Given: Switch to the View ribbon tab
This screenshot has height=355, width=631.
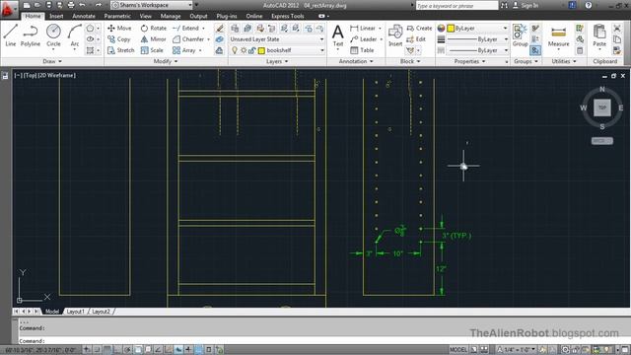Looking at the screenshot, I should click(x=145, y=16).
